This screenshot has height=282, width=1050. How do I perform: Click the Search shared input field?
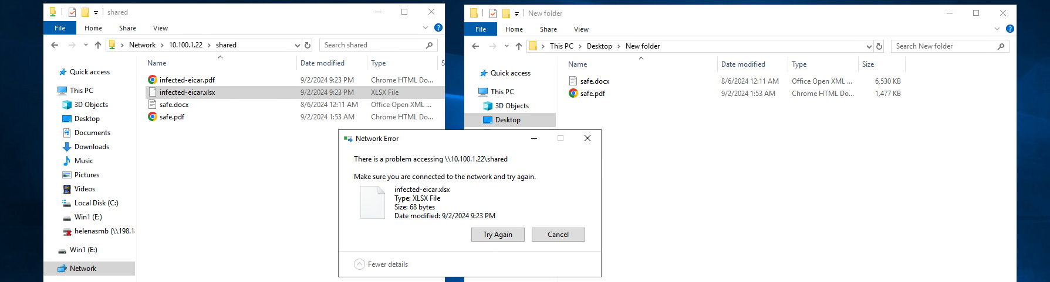point(373,45)
